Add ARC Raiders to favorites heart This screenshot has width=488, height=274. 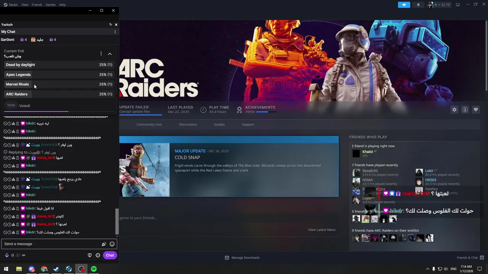click(476, 110)
